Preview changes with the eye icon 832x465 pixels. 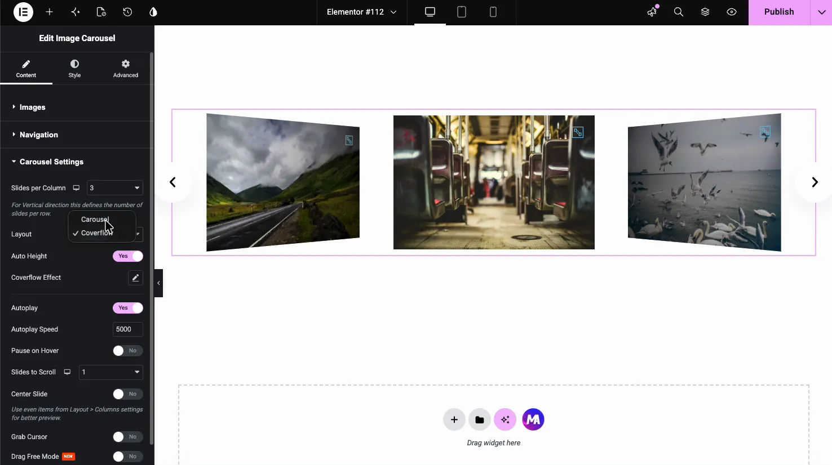[x=732, y=12]
